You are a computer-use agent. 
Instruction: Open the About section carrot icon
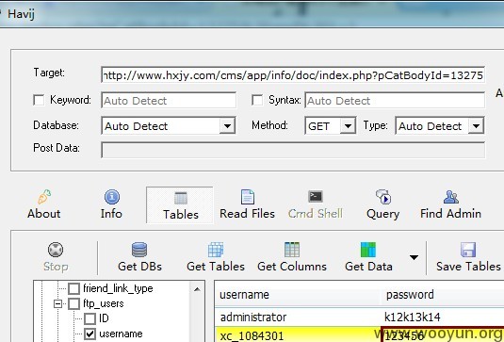(44, 197)
